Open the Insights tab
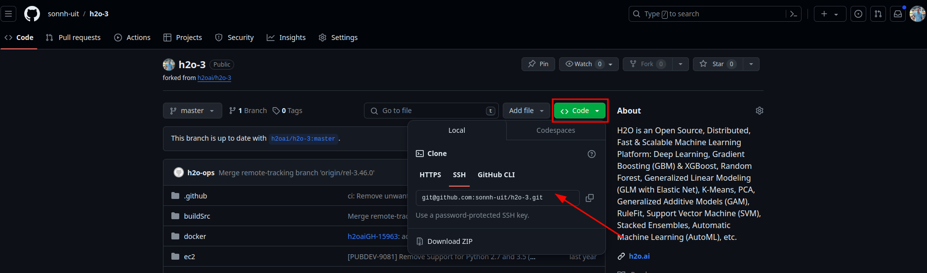The width and height of the screenshot is (927, 273). [286, 38]
